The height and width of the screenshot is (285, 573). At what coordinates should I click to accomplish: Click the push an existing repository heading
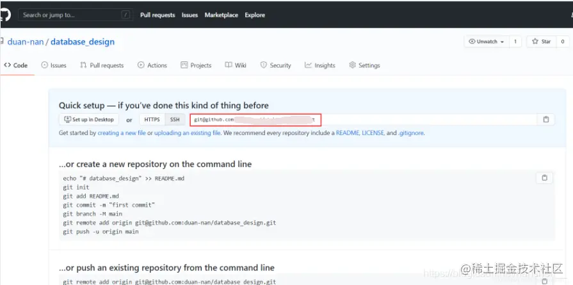(166, 268)
